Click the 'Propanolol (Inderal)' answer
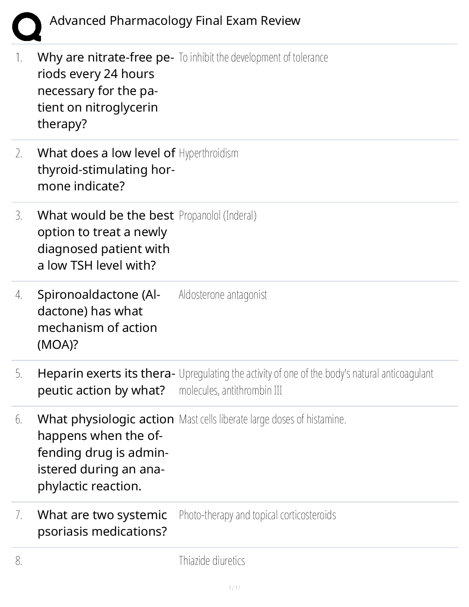Image resolution: width=469 pixels, height=607 pixels. 218,216
